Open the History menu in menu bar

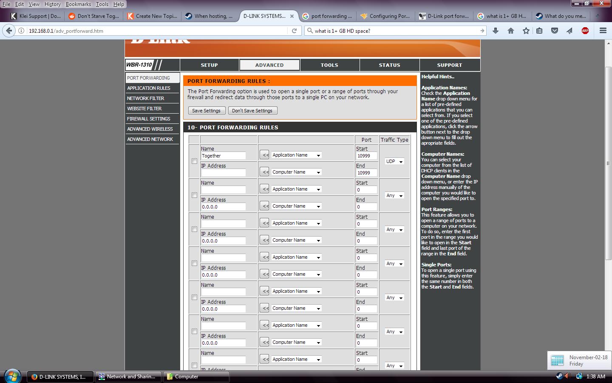pyautogui.click(x=52, y=4)
